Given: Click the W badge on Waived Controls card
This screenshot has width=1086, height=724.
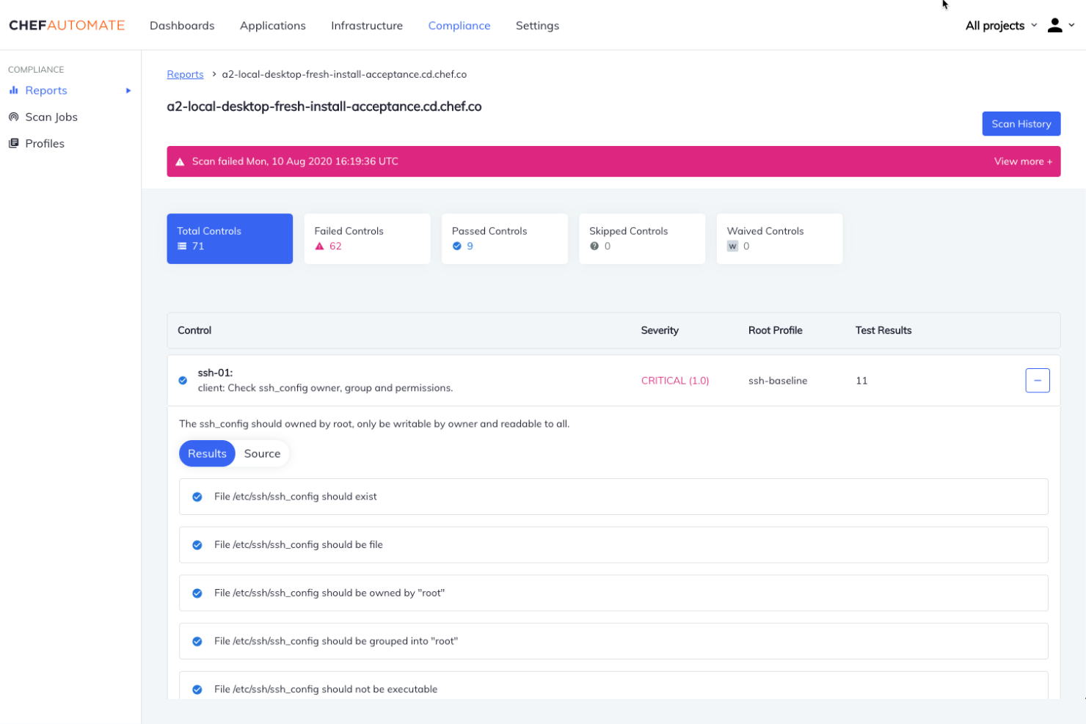Looking at the screenshot, I should pyautogui.click(x=732, y=246).
